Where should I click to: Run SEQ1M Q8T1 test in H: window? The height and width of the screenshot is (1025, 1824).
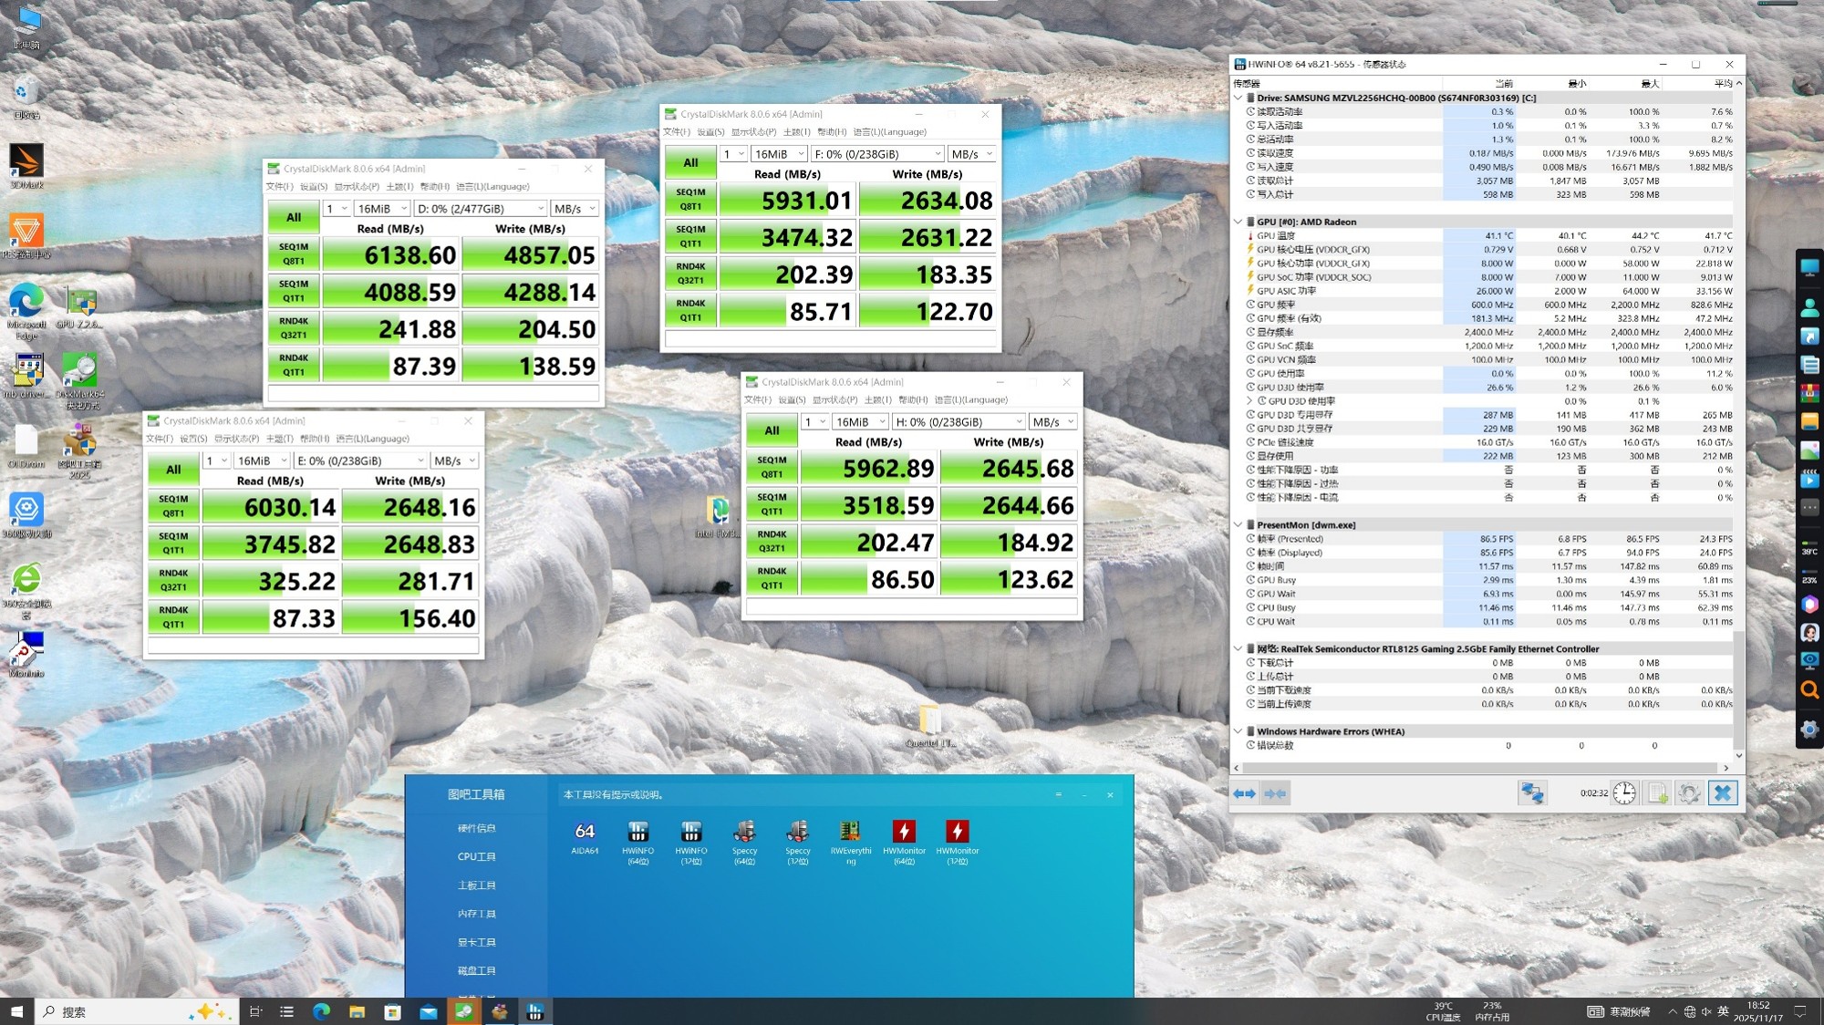772,467
